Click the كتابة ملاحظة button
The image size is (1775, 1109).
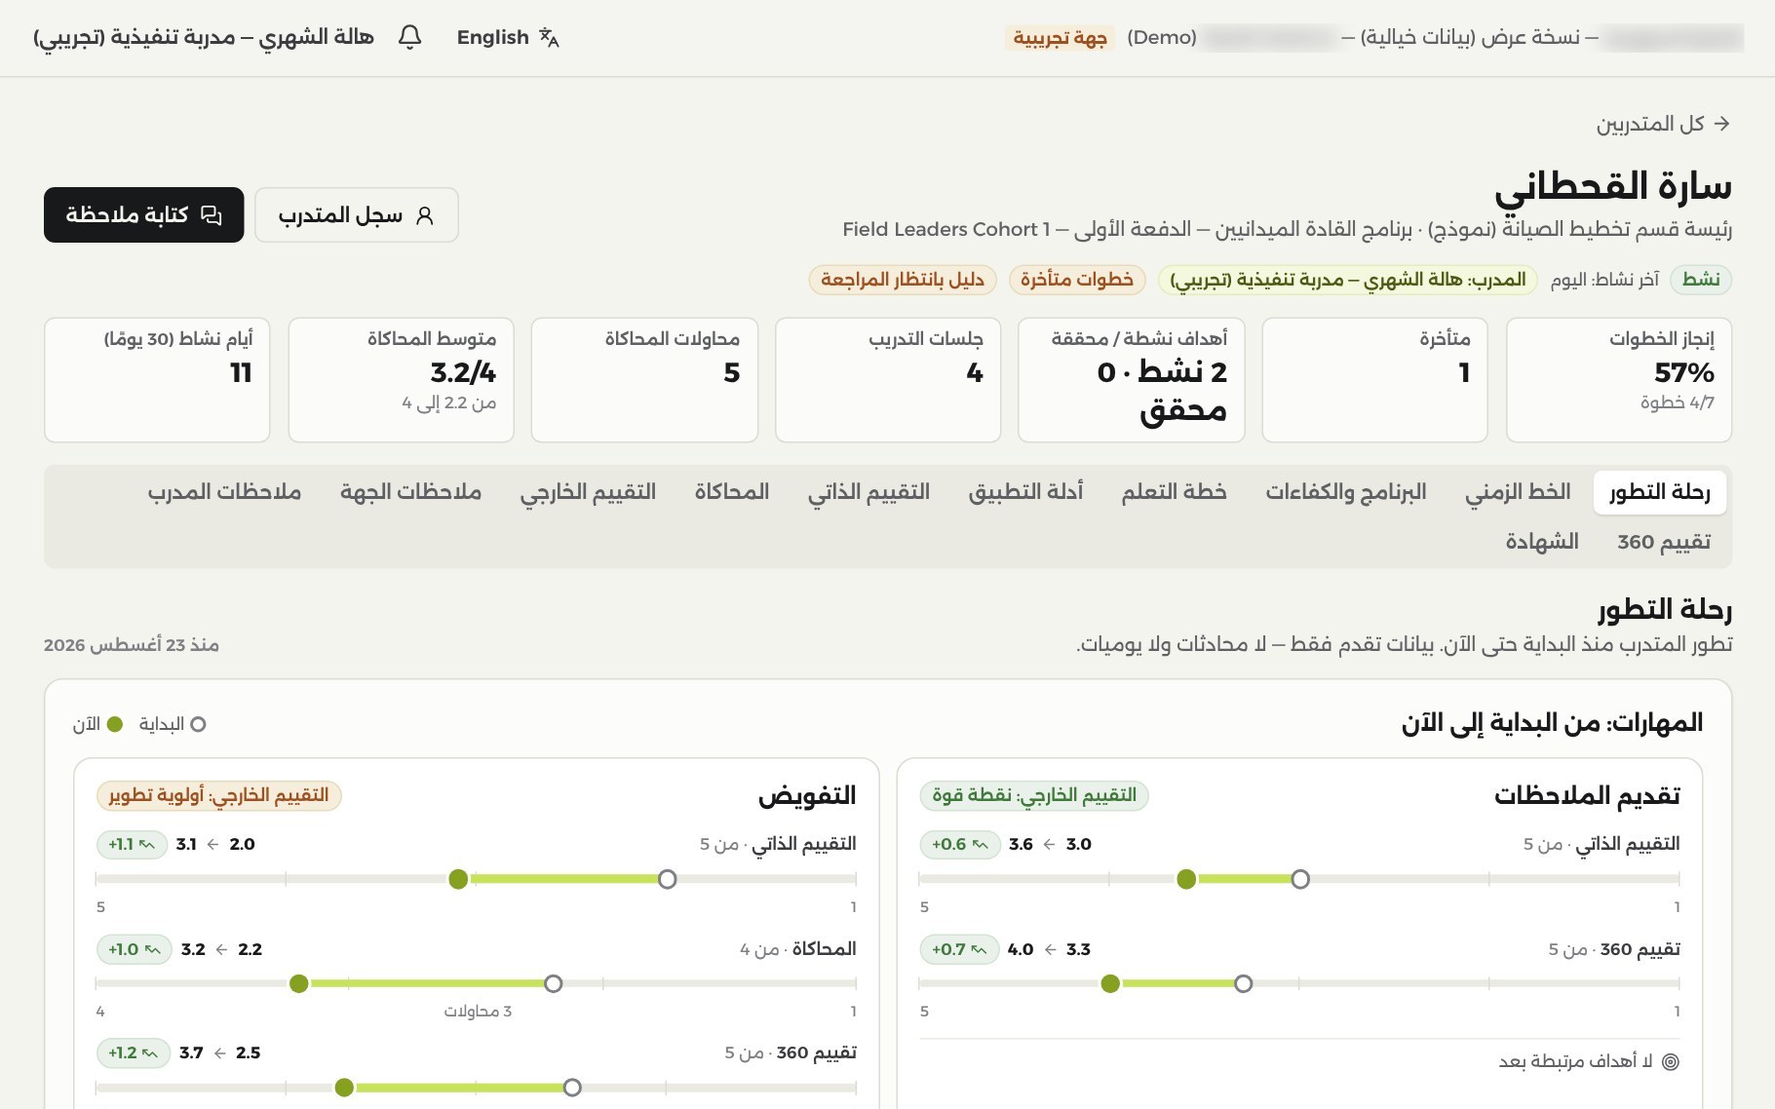144,215
